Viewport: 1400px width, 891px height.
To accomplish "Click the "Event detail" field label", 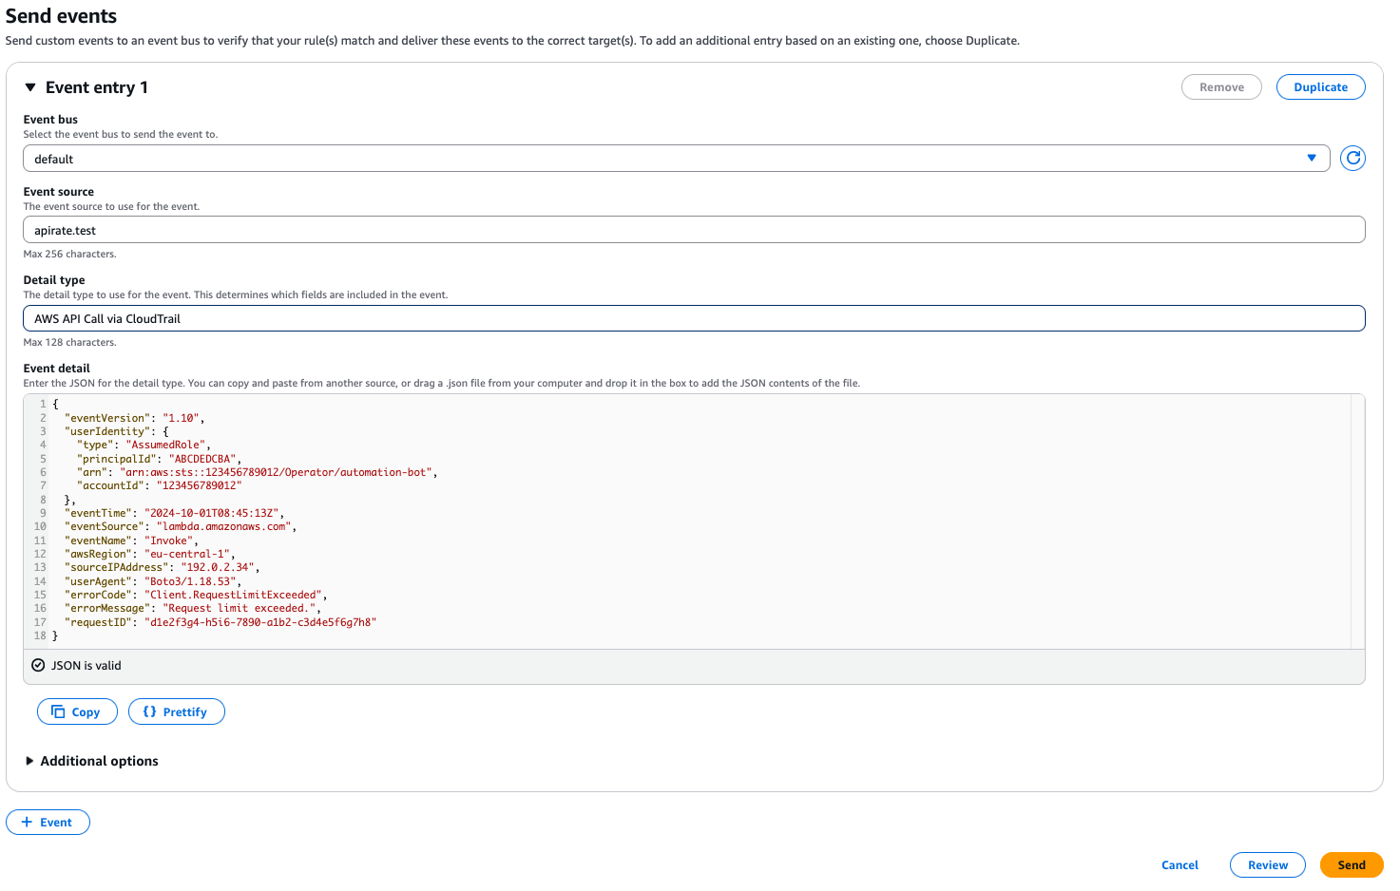I will tap(56, 369).
